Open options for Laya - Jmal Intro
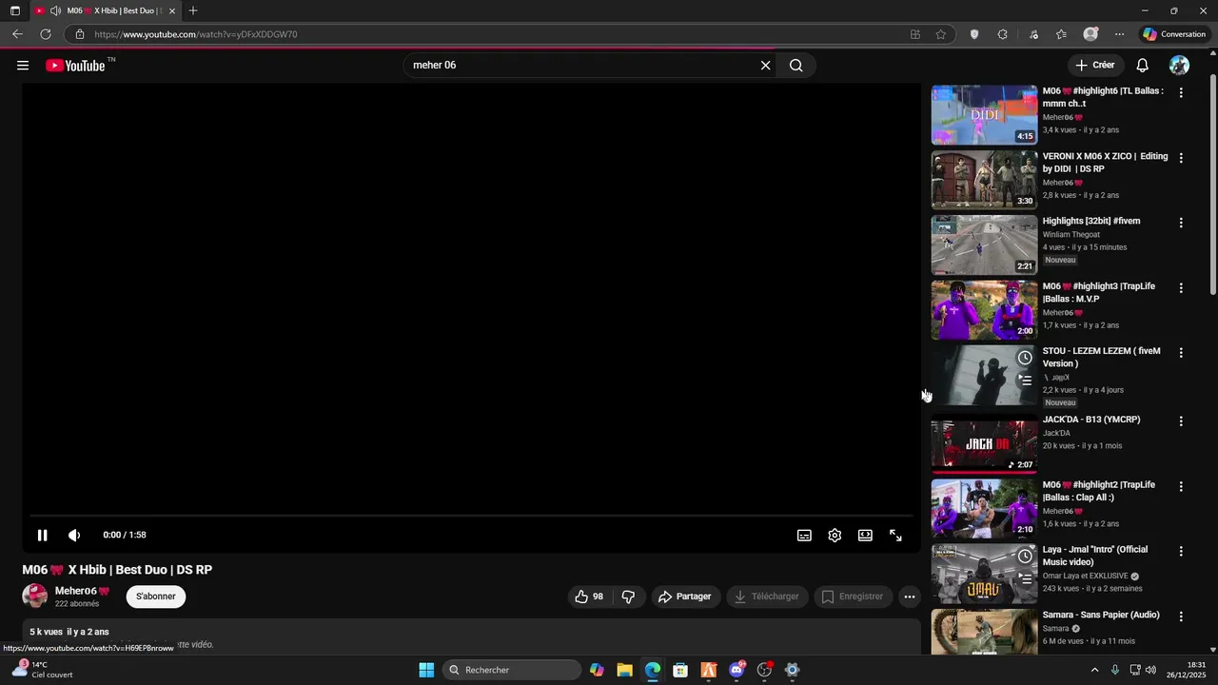 tap(1181, 551)
